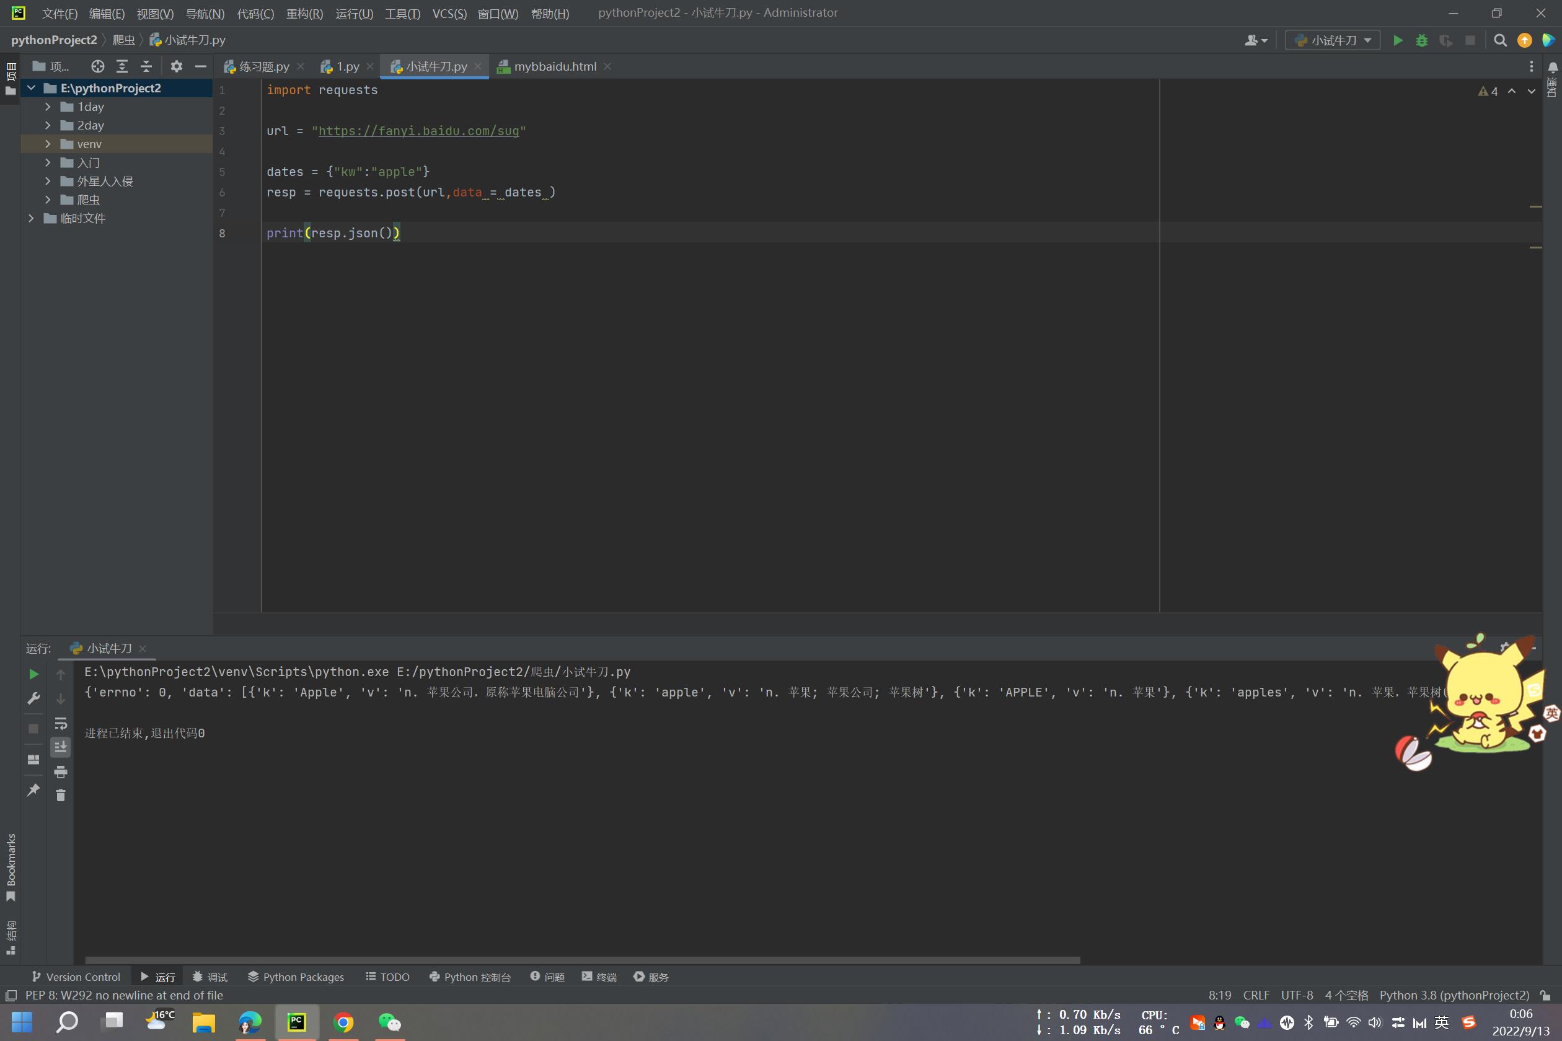1562x1041 pixels.
Task: Expand the 1day folder
Action: pyautogui.click(x=48, y=107)
